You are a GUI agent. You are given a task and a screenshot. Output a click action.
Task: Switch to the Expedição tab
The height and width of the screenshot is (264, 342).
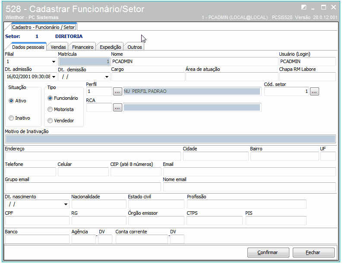[111, 47]
